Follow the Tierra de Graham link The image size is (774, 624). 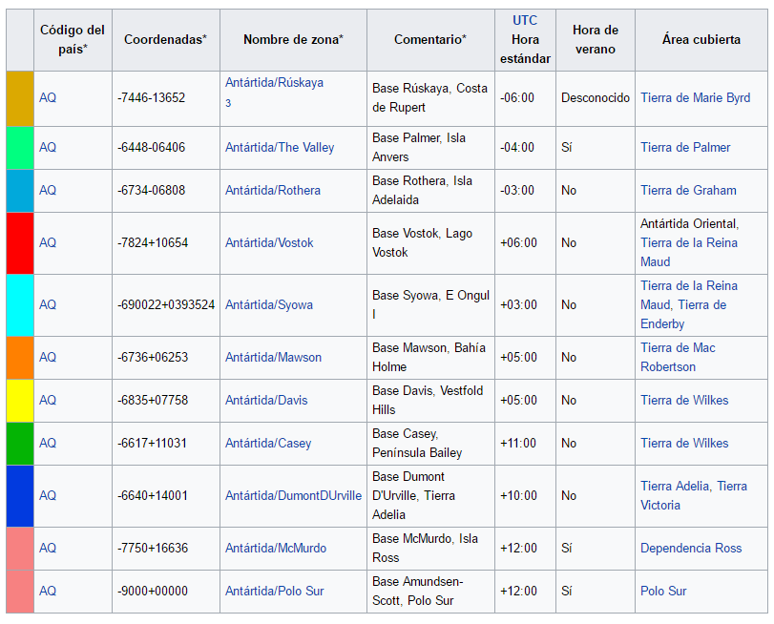tap(688, 190)
